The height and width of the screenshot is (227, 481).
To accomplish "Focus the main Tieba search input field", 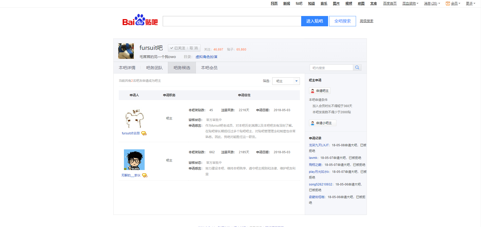I will (x=232, y=21).
